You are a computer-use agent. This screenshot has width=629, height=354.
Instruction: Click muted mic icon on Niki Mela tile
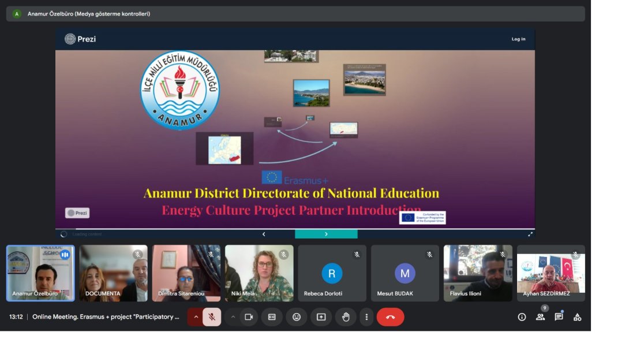coord(283,255)
